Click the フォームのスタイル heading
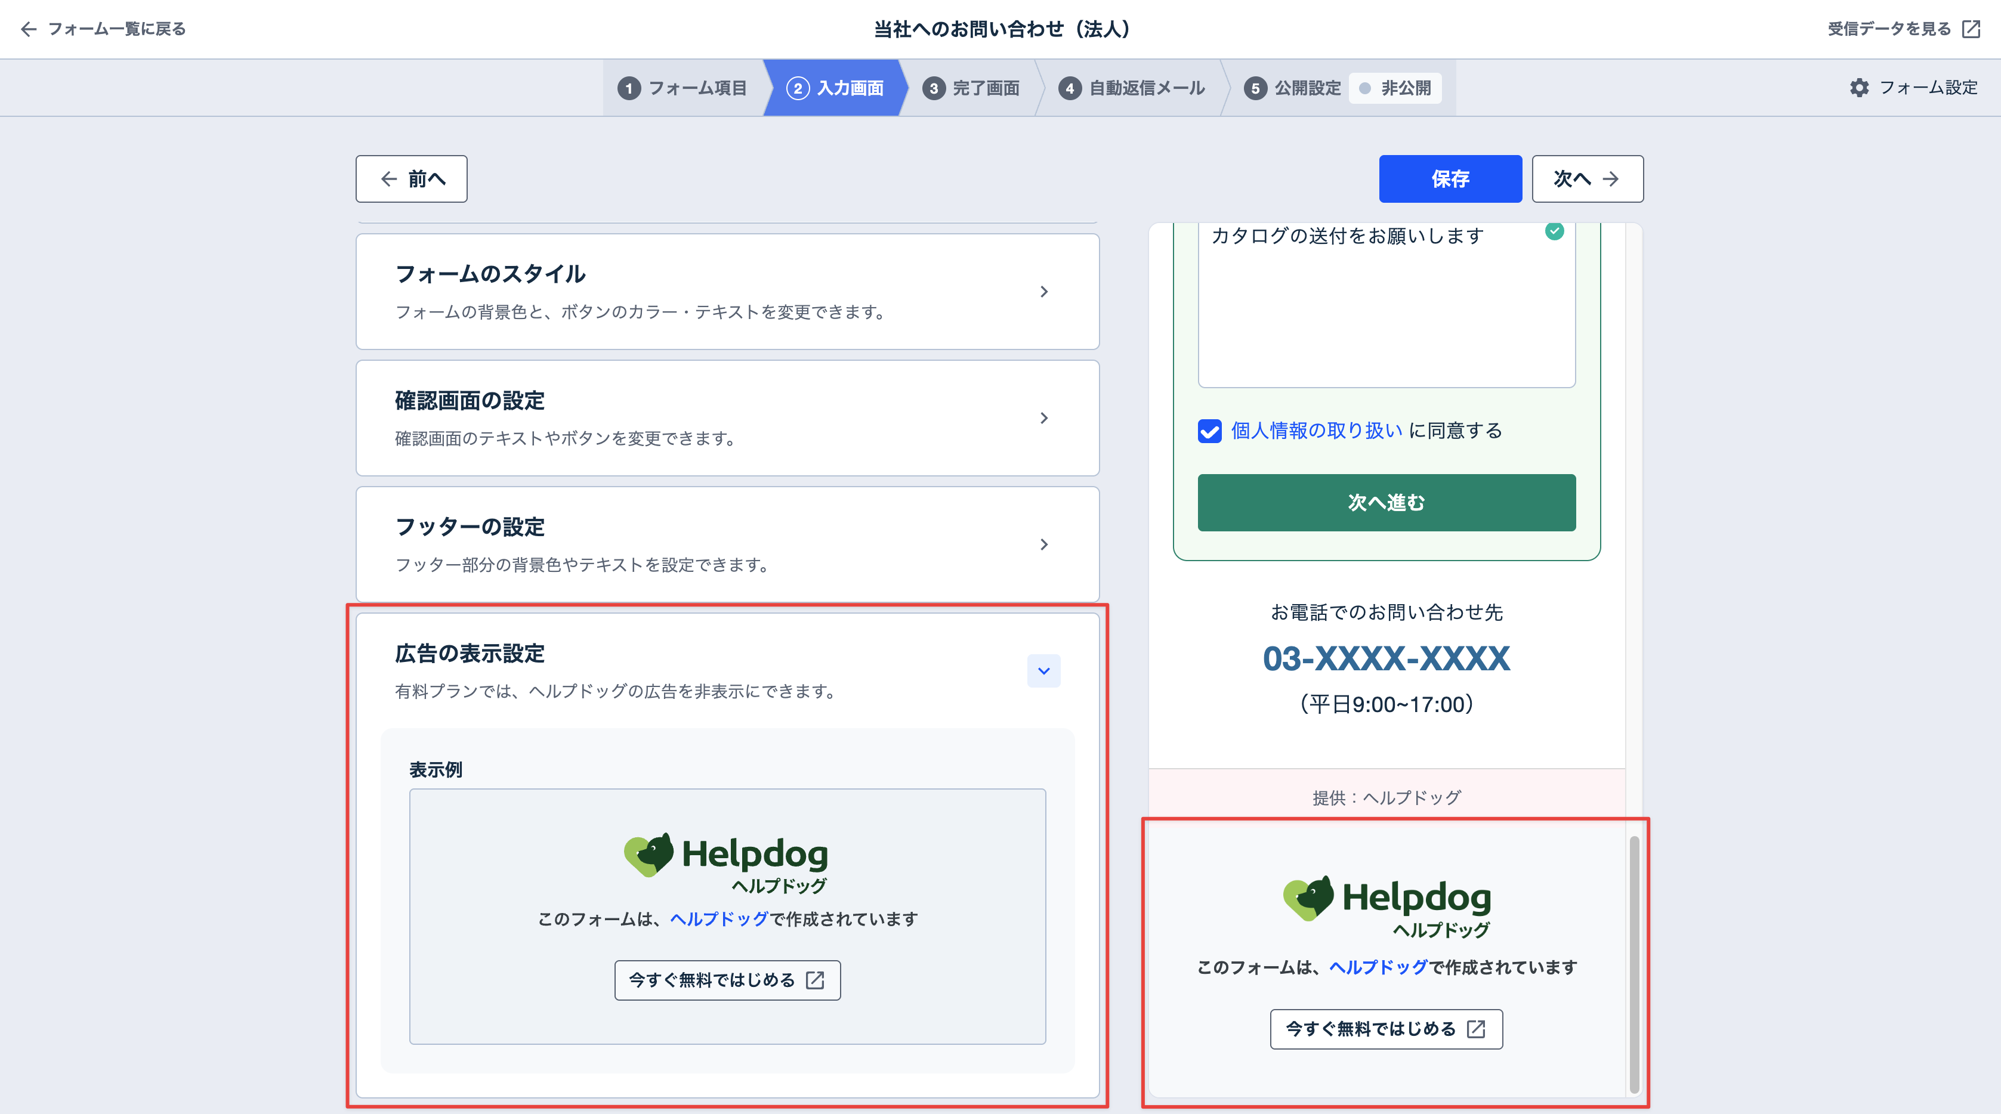2001x1114 pixels. tap(490, 274)
